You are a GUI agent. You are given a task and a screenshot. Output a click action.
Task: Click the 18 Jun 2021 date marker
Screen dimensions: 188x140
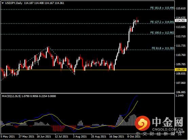coord(44,136)
